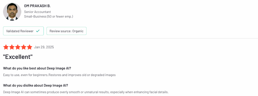This screenshot has height=96, width=258.
Task: Click the divider line below the badges
Action: point(129,39)
